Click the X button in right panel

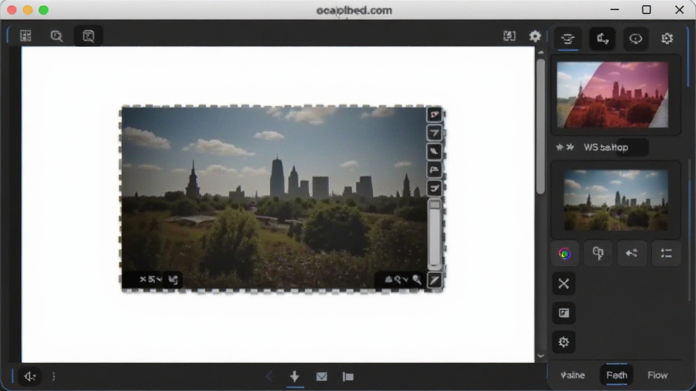pyautogui.click(x=563, y=284)
